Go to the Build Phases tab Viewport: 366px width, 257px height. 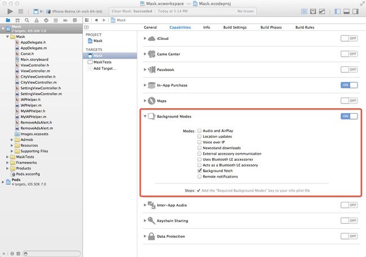[x=271, y=28]
